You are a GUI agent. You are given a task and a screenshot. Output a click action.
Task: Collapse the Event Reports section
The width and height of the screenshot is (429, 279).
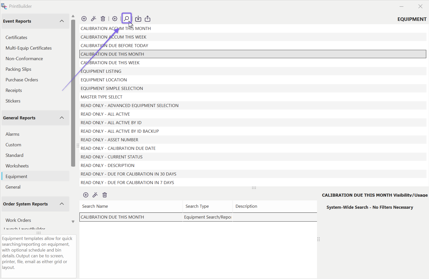click(62, 21)
